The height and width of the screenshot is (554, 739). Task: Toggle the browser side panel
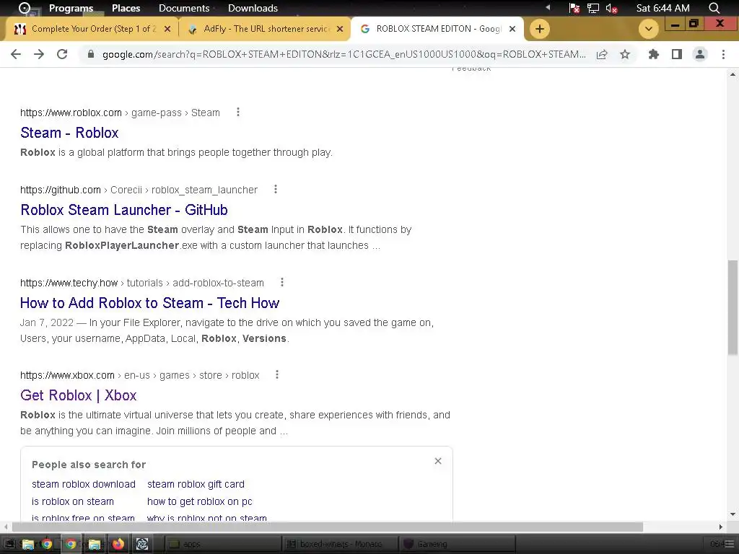[x=677, y=54]
